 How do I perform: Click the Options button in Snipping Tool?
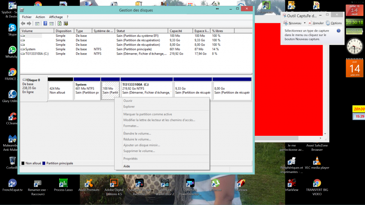click(334, 23)
